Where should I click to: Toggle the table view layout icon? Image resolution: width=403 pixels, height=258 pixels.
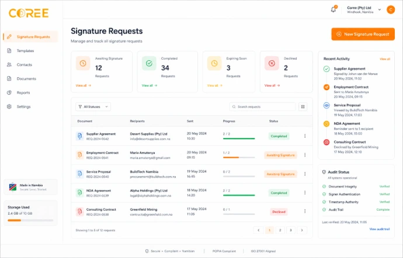303,106
